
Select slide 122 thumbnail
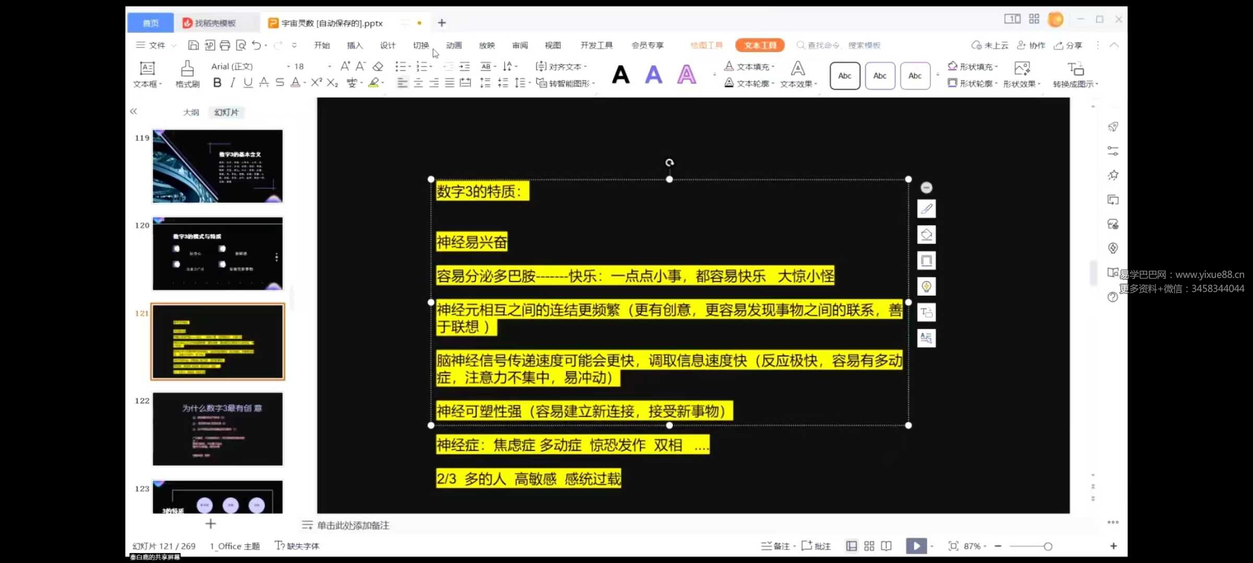(218, 429)
